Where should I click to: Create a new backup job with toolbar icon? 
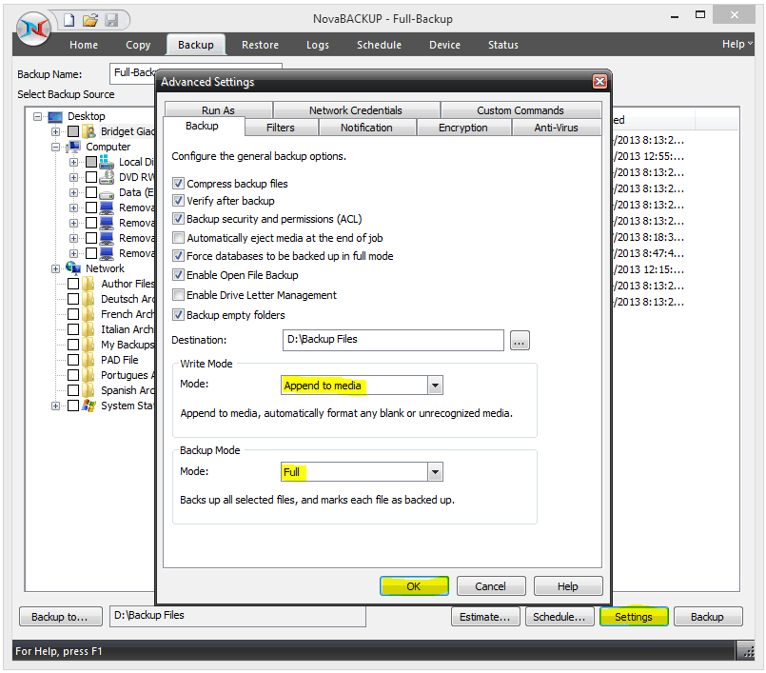(69, 20)
